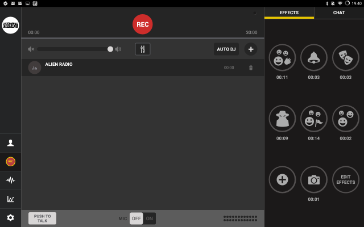Play the camera shutter effect 00:01
Screen dimensions: 364x227
click(314, 179)
